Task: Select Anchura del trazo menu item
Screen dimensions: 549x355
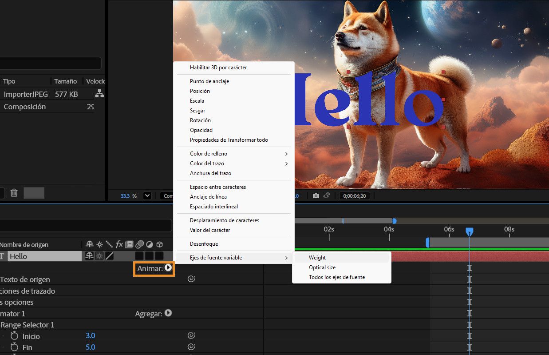Action: click(x=233, y=173)
